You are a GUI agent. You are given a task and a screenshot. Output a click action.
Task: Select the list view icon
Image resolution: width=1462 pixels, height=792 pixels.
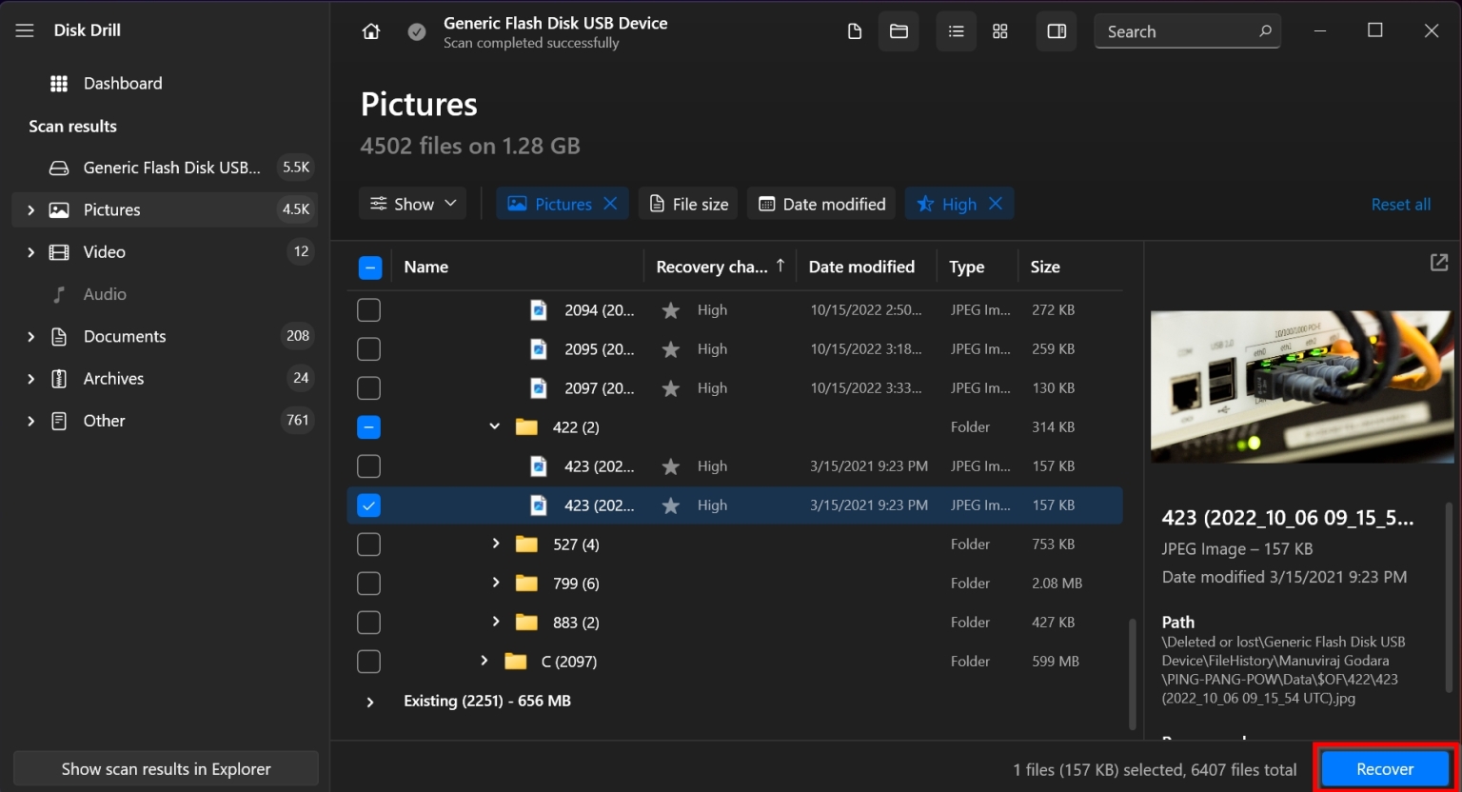(x=956, y=30)
